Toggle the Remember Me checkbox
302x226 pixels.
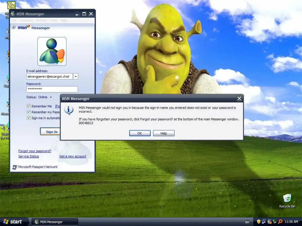point(29,106)
